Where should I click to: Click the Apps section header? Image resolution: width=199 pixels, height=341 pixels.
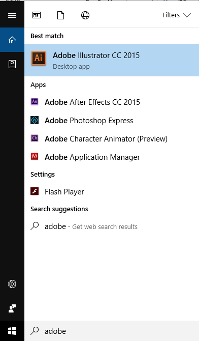[x=38, y=85]
